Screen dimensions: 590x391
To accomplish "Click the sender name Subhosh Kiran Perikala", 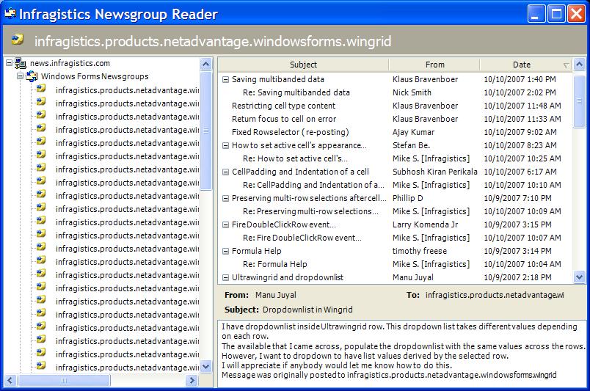I will (x=434, y=172).
